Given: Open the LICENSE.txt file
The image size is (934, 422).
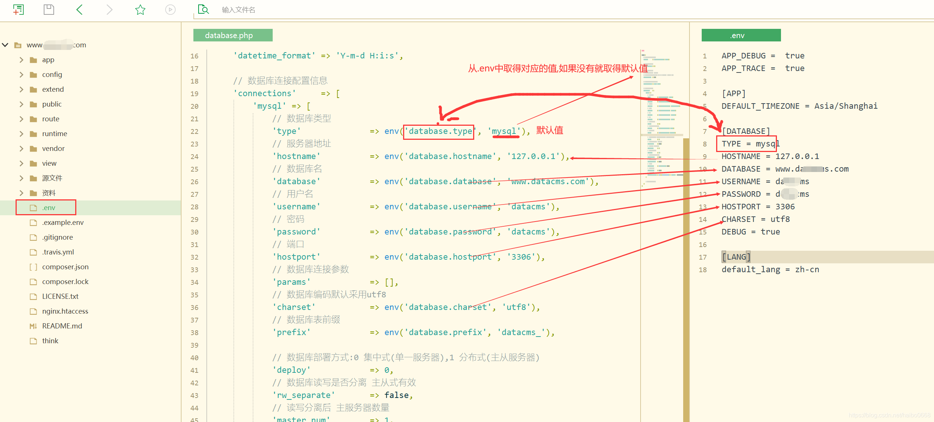Looking at the screenshot, I should click(60, 296).
